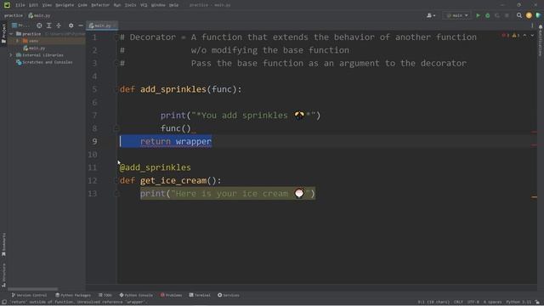The image size is (544, 306).
Task: Open the Help menu
Action: point(173,5)
